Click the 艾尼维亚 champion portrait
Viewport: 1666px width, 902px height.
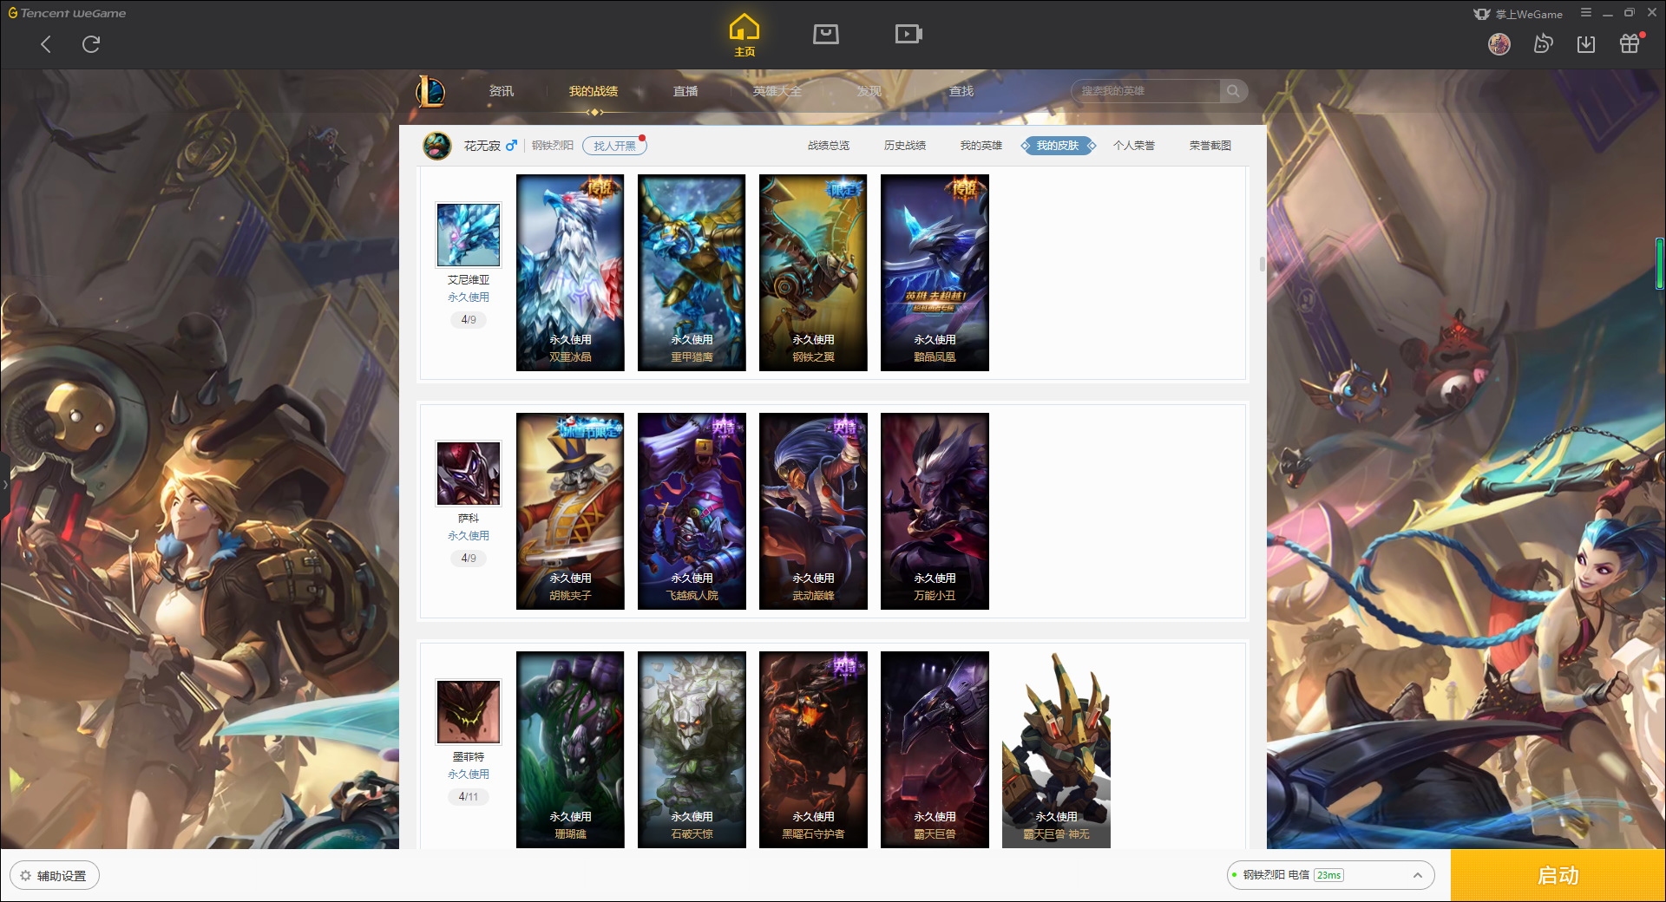tap(469, 235)
